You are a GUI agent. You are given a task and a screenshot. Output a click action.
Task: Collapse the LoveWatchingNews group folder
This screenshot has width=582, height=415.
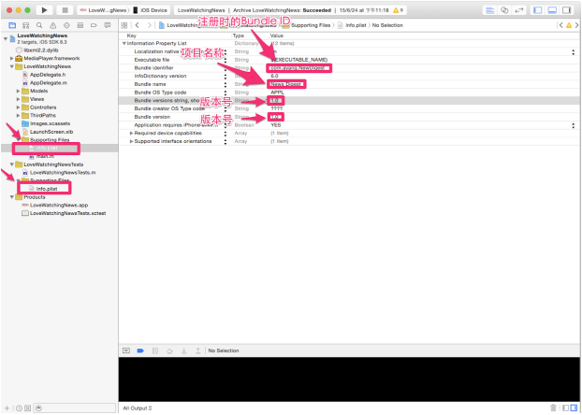click(x=12, y=66)
